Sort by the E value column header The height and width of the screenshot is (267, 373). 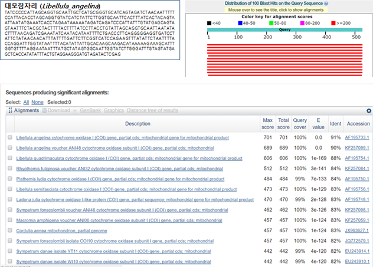(318, 124)
